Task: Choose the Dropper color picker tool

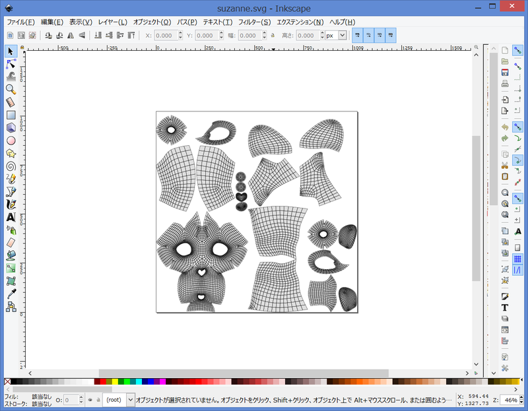Action: click(x=11, y=294)
